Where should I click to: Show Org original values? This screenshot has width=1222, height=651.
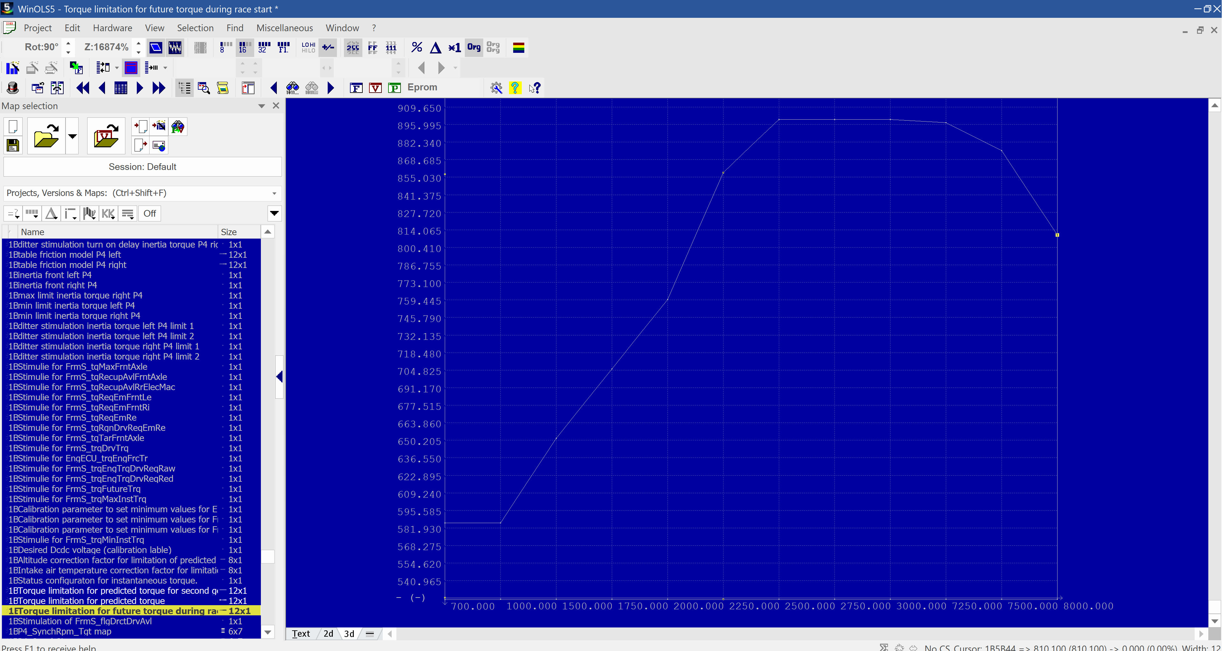coord(473,47)
